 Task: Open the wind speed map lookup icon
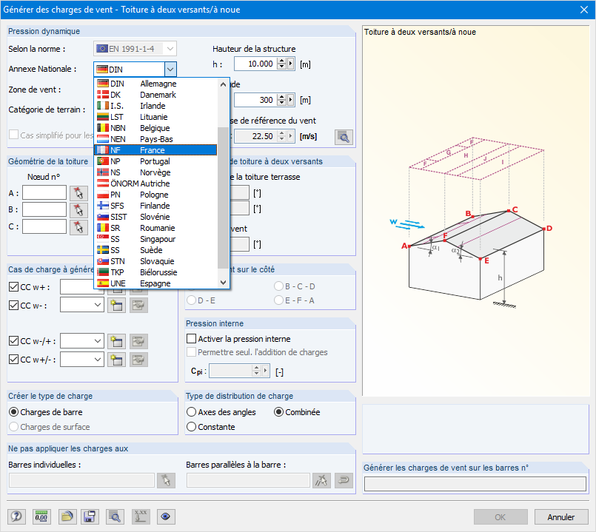(344, 137)
